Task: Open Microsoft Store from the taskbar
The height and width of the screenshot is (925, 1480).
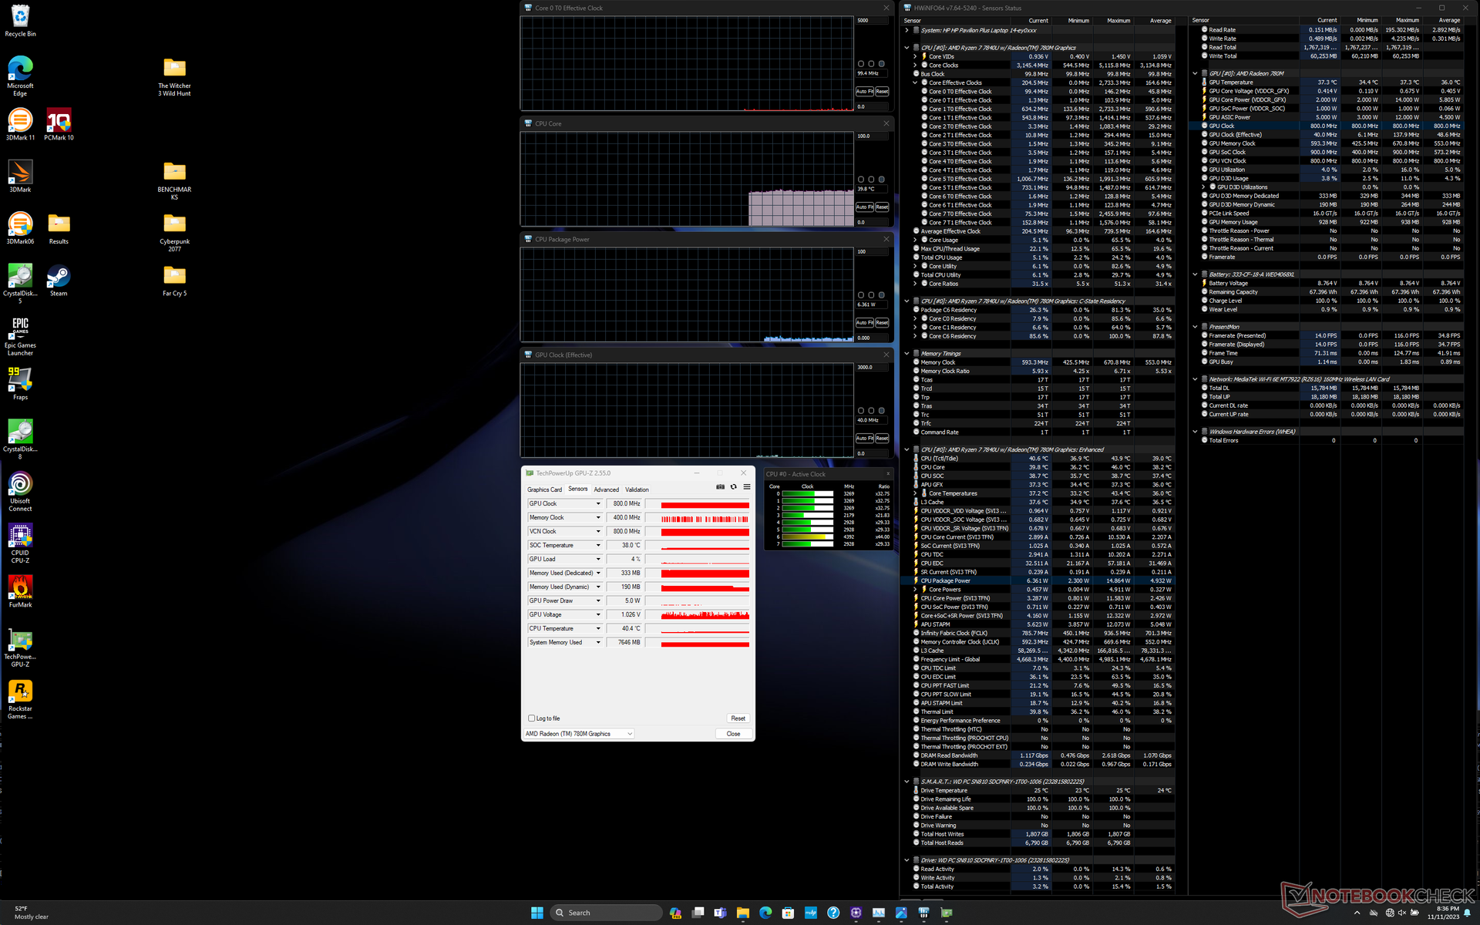Action: [x=788, y=913]
